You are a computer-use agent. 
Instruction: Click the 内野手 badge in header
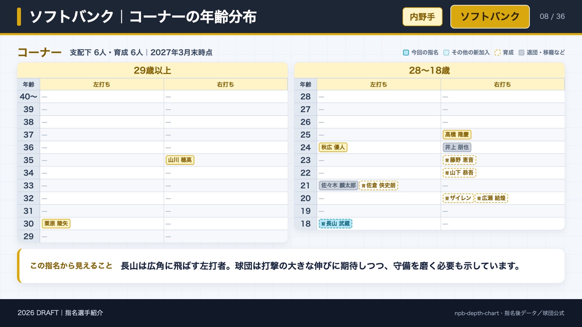[422, 17]
